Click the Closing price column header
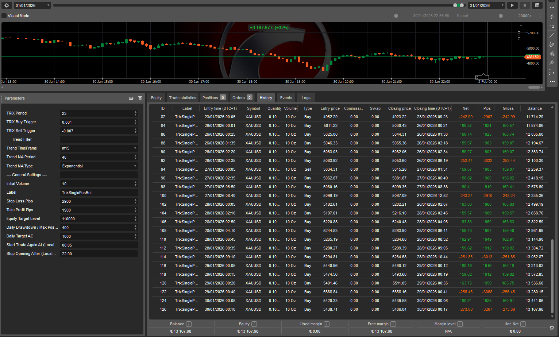 tap(399, 108)
